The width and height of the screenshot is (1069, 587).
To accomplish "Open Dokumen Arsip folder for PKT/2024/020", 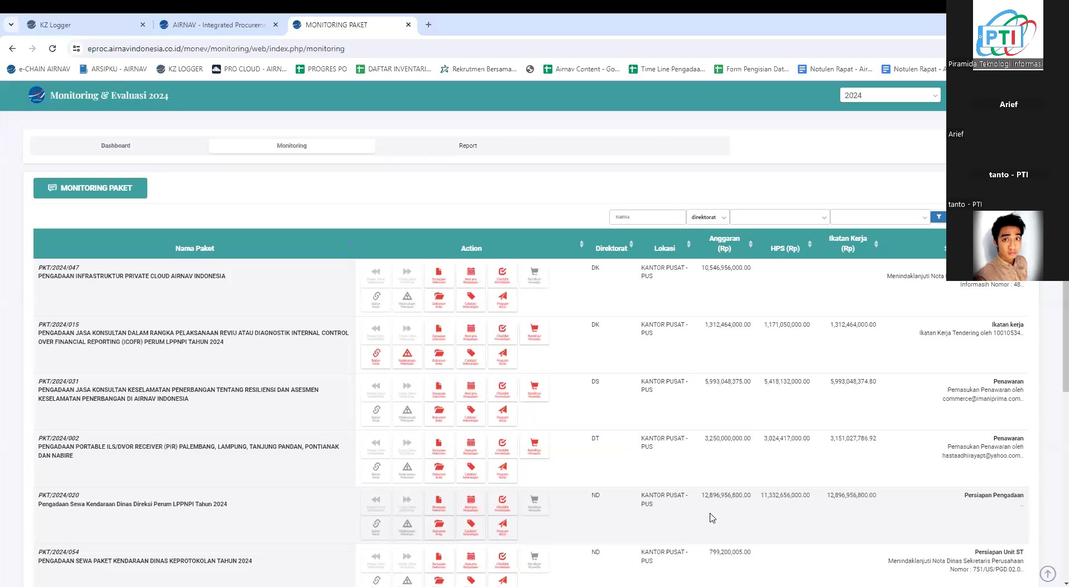I will tap(439, 526).
